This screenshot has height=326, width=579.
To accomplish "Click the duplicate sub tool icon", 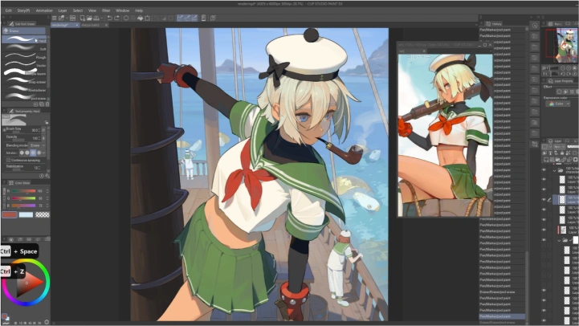I will (x=42, y=104).
